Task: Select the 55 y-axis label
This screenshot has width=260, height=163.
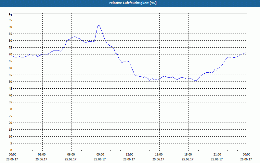Action: [x=10, y=75]
